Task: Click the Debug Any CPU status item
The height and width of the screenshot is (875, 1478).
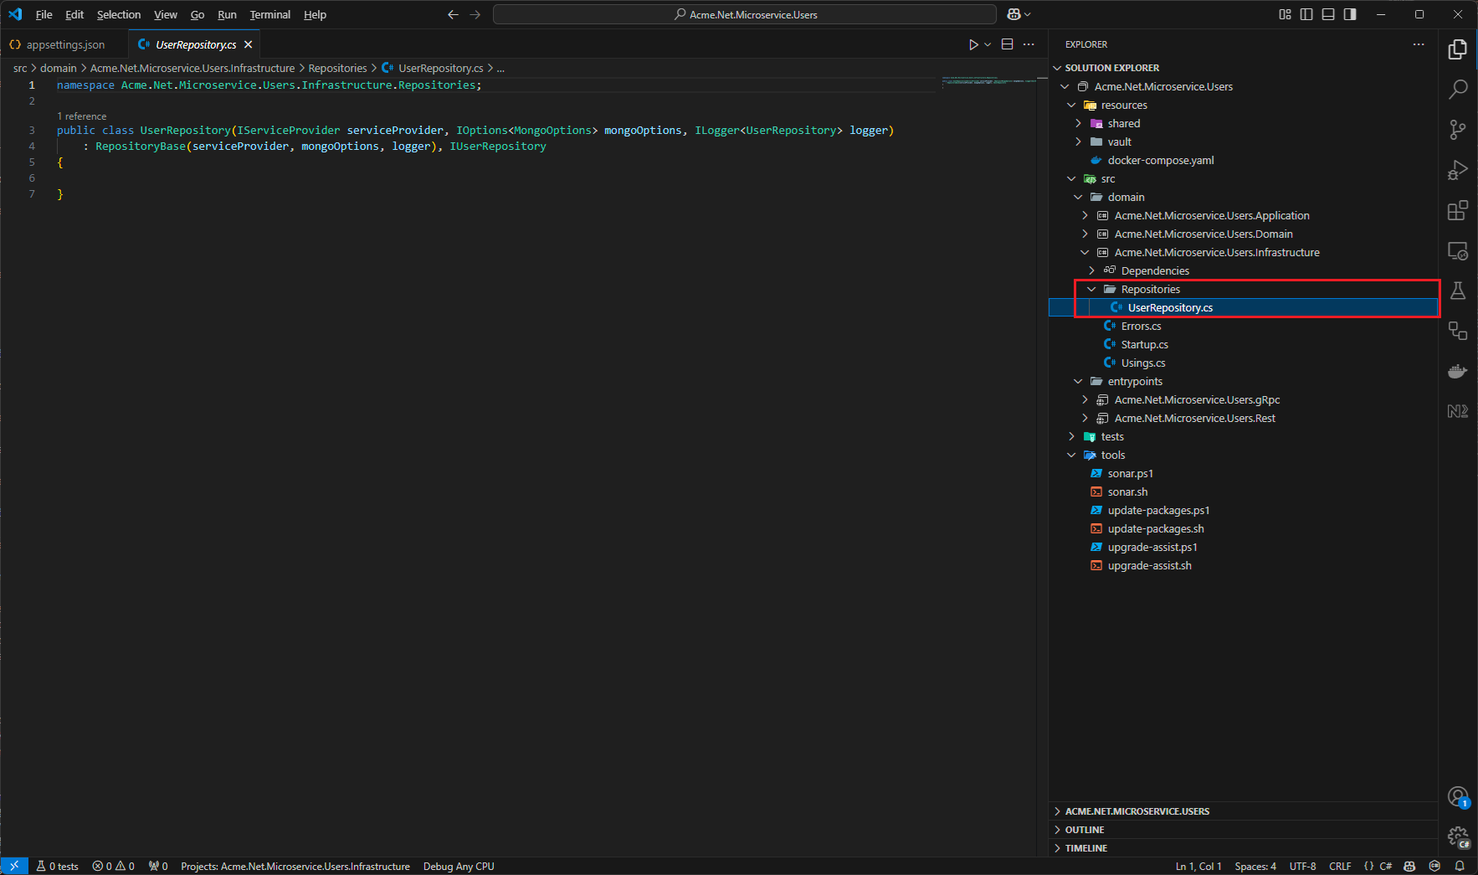Action: click(459, 866)
